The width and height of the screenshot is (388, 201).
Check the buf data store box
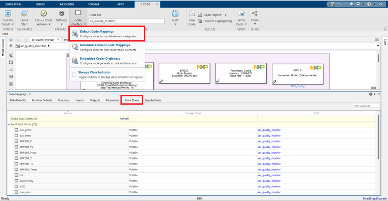pos(16,175)
